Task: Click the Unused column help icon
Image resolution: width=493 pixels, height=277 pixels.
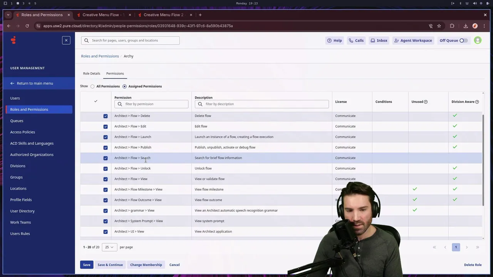Action: (x=426, y=102)
